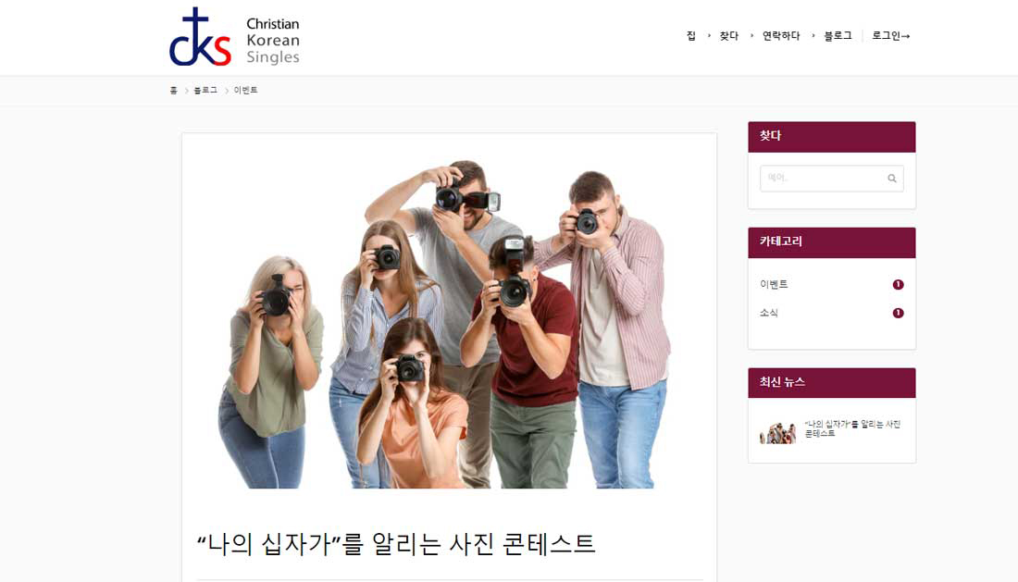1018x582 pixels.
Task: Click the photographers featured image
Action: [x=449, y=324]
